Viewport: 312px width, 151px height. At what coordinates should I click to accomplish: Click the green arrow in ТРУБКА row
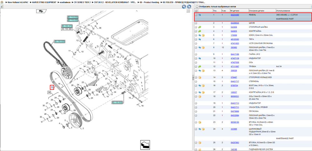[x=200, y=66]
